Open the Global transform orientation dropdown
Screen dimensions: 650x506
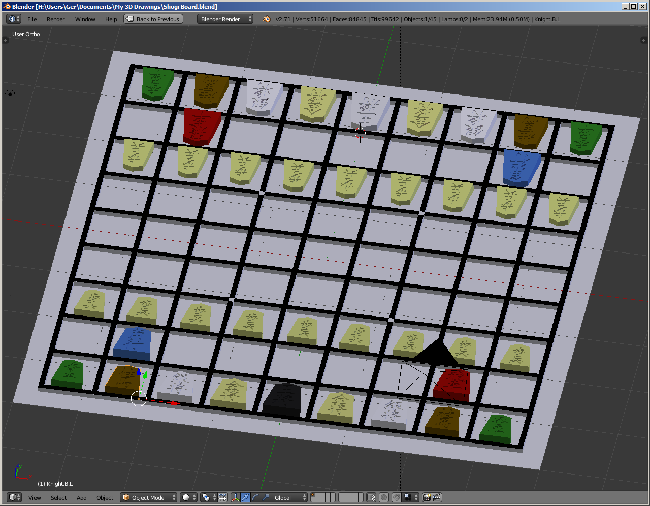(290, 497)
